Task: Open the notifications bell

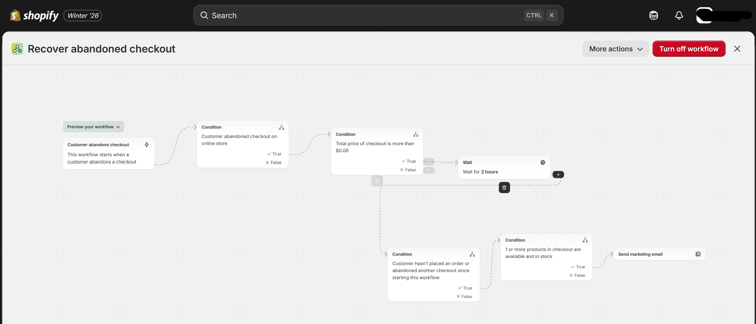Action: click(679, 16)
